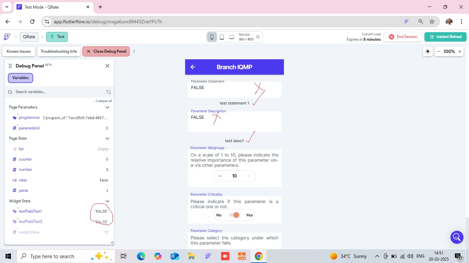
Task: Open variable filter options icon
Action: [108, 92]
